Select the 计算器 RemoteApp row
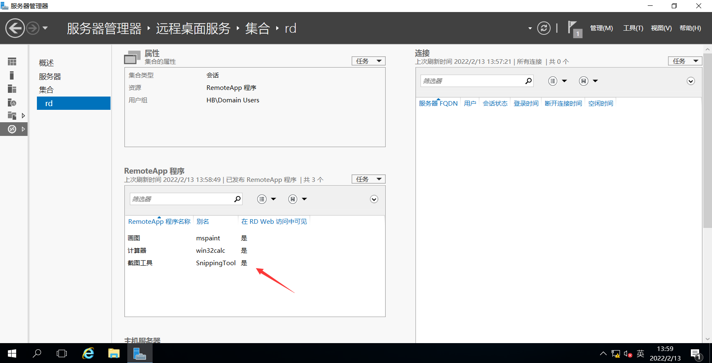The image size is (712, 363). click(x=255, y=251)
